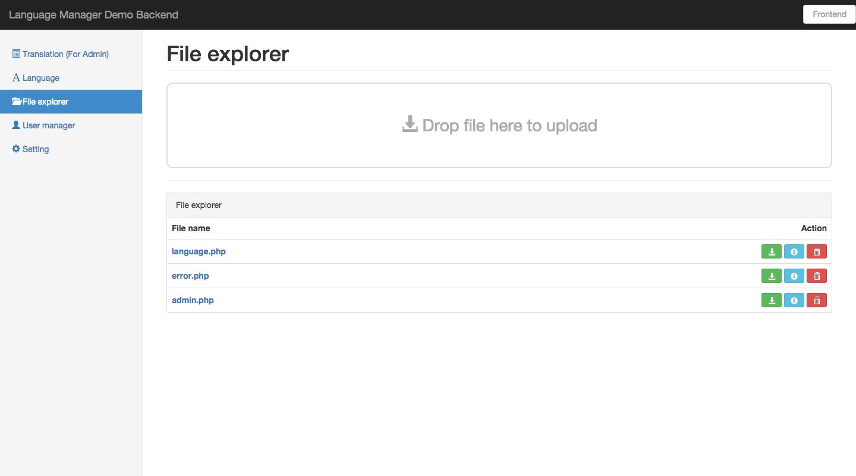Delete the language.php file
856x476 pixels.
click(816, 252)
